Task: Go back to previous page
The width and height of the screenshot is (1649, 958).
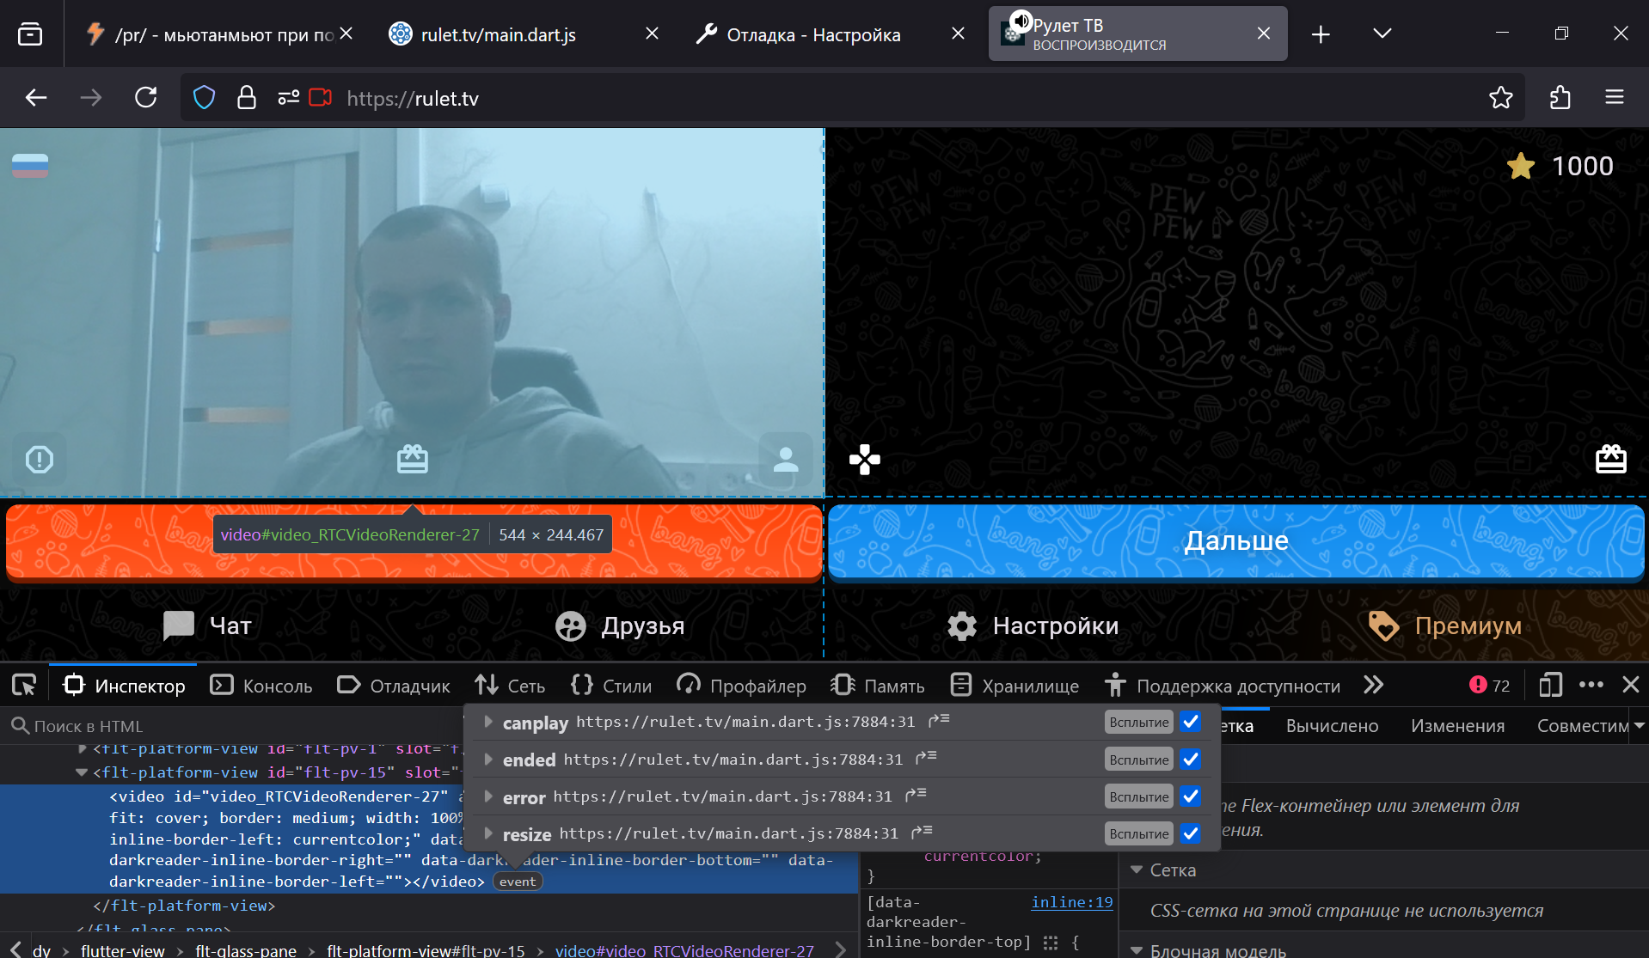Action: (36, 98)
